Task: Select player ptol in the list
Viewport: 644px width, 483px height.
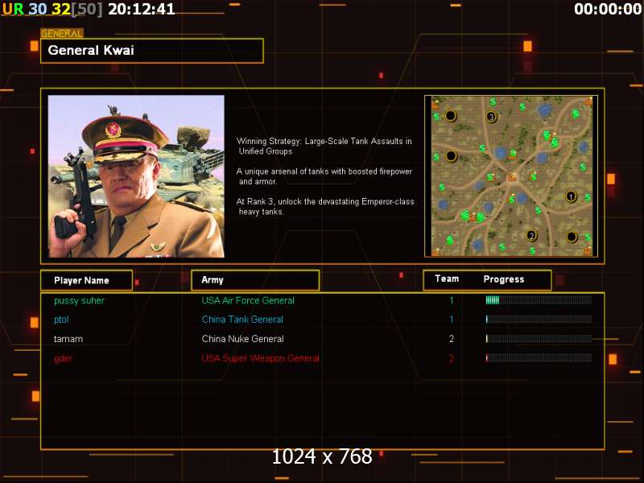Action: click(61, 320)
